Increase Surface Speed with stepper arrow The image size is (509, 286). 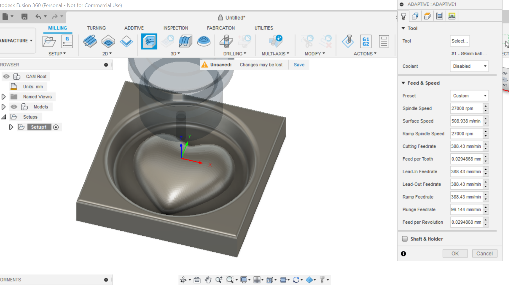[x=486, y=119]
